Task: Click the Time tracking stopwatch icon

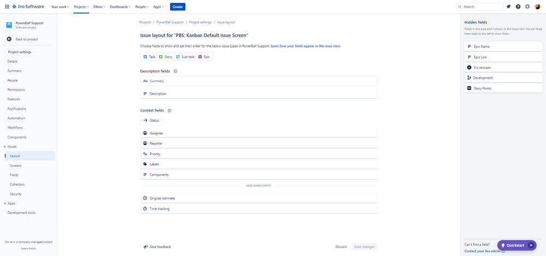Action: (x=145, y=209)
